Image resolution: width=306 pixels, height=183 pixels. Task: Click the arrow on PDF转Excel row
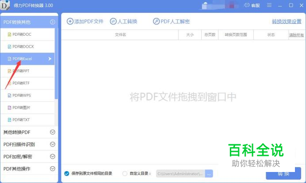coord(50,59)
